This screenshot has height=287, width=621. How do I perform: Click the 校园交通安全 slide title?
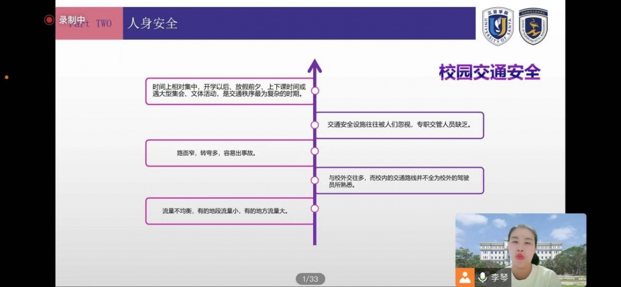[x=489, y=72]
